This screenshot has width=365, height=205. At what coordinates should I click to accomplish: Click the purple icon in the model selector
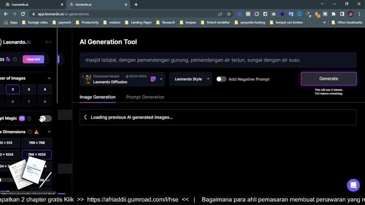click(x=153, y=79)
